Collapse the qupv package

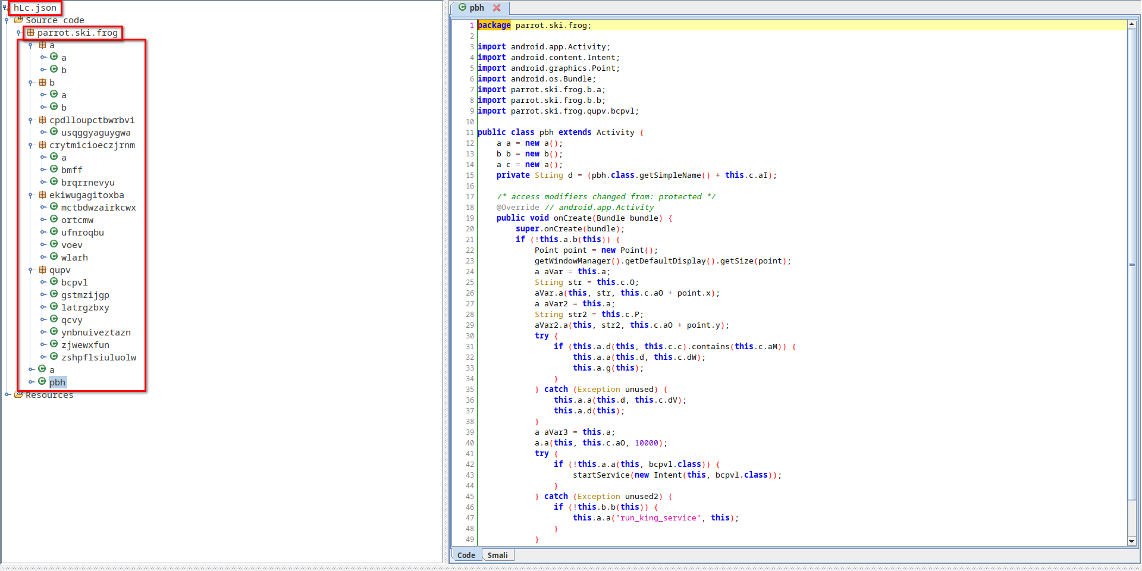(x=31, y=270)
